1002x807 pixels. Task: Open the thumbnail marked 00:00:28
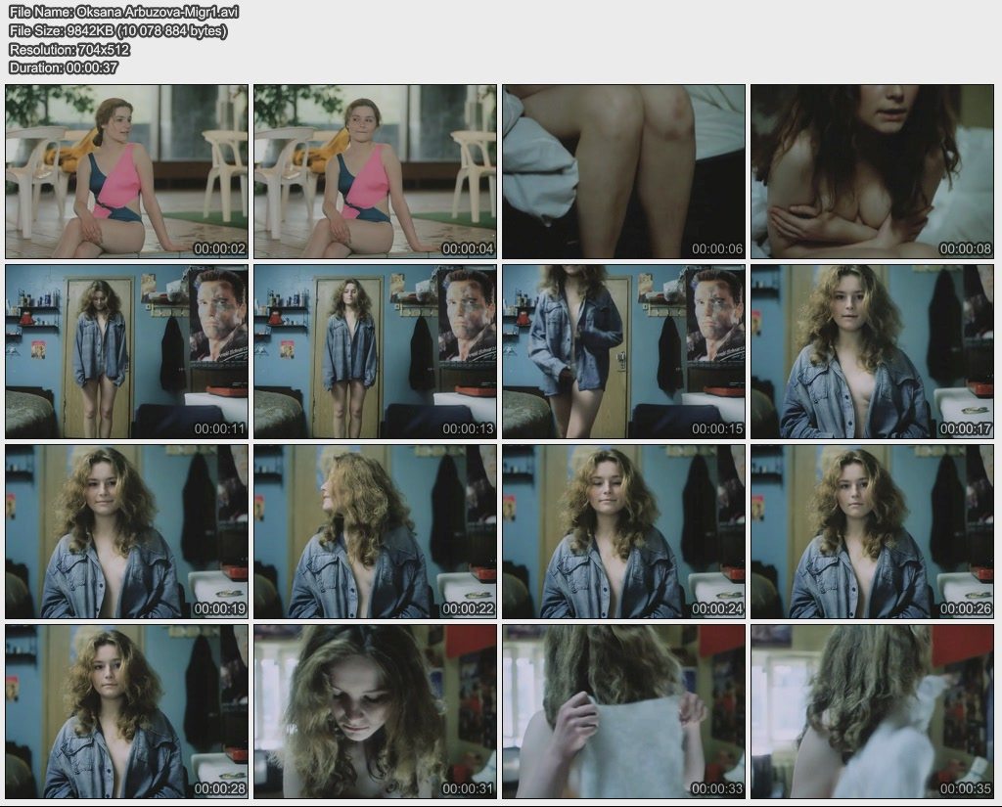tap(127, 712)
